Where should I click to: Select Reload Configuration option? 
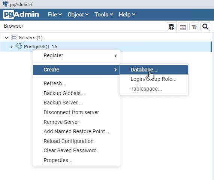tap(76, 141)
